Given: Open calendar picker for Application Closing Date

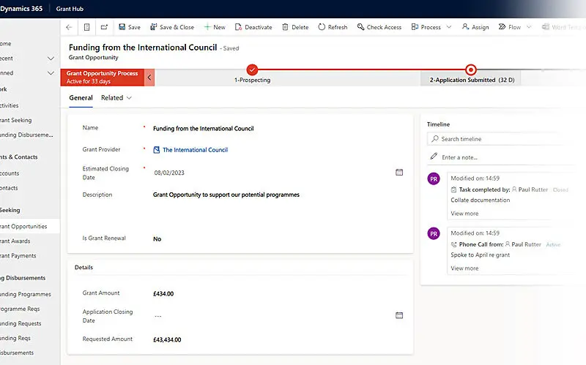Looking at the screenshot, I should point(399,315).
